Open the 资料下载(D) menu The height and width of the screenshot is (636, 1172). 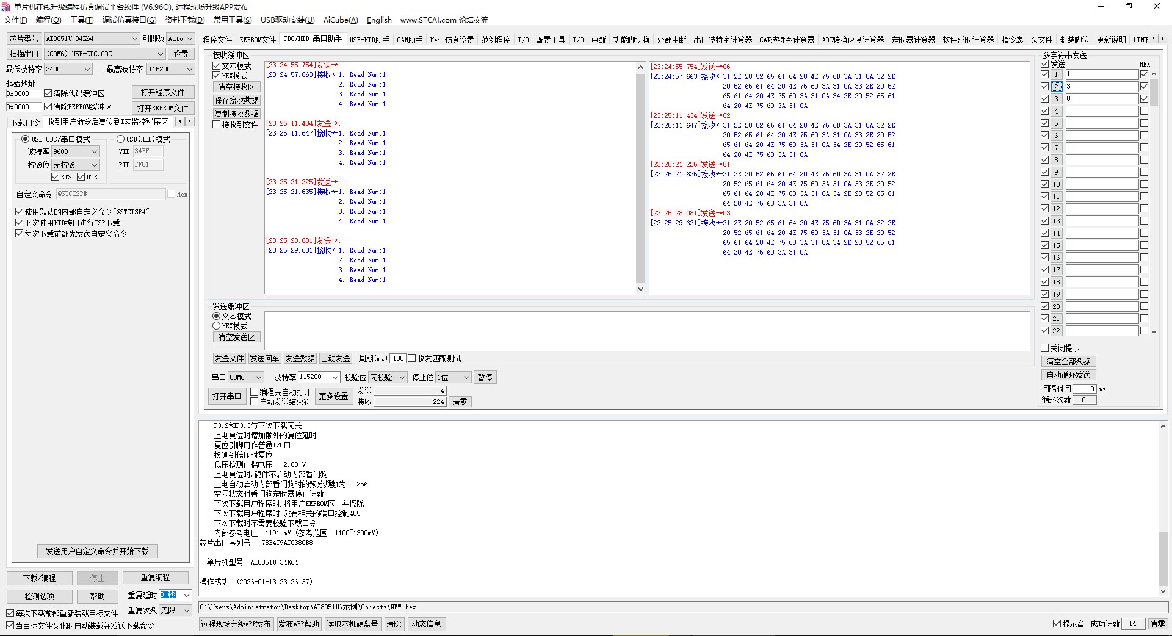(184, 20)
